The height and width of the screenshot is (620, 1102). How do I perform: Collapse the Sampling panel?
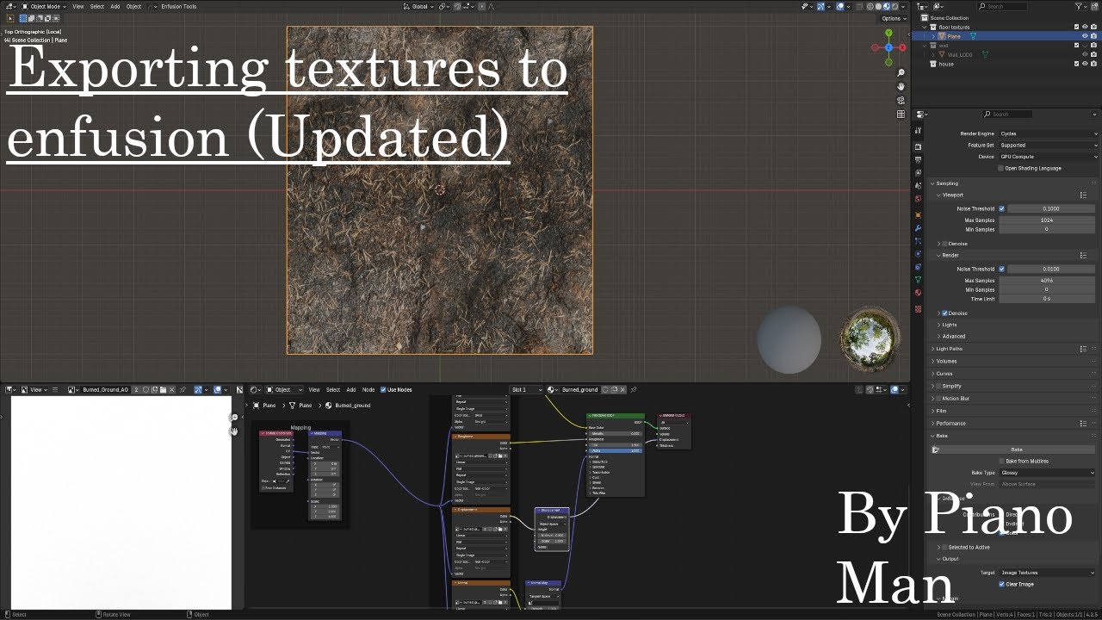[x=947, y=183]
